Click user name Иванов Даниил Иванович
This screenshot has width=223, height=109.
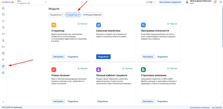click(x=201, y=1)
